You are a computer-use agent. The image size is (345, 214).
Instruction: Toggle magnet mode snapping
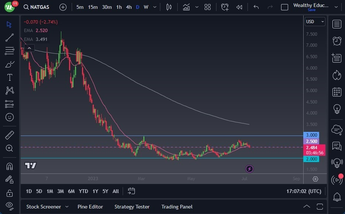(x=10, y=166)
